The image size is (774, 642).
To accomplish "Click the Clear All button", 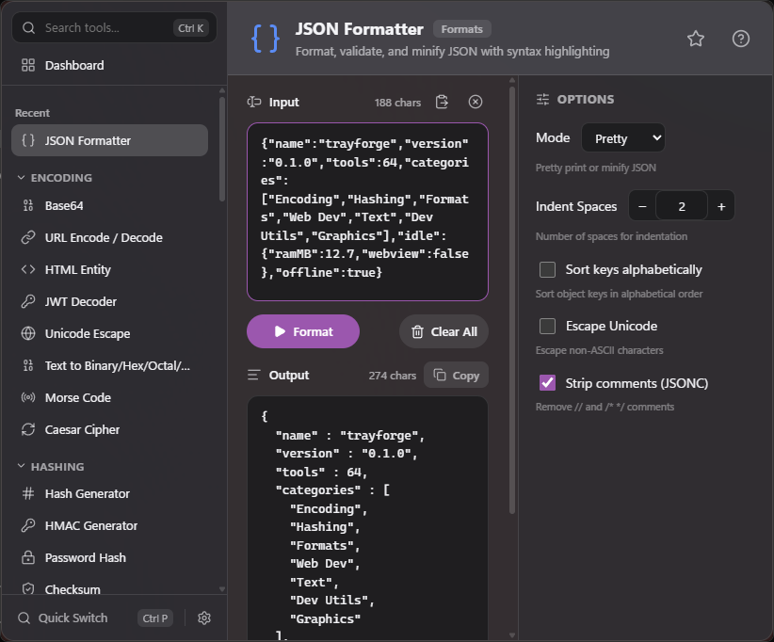I will click(x=443, y=331).
